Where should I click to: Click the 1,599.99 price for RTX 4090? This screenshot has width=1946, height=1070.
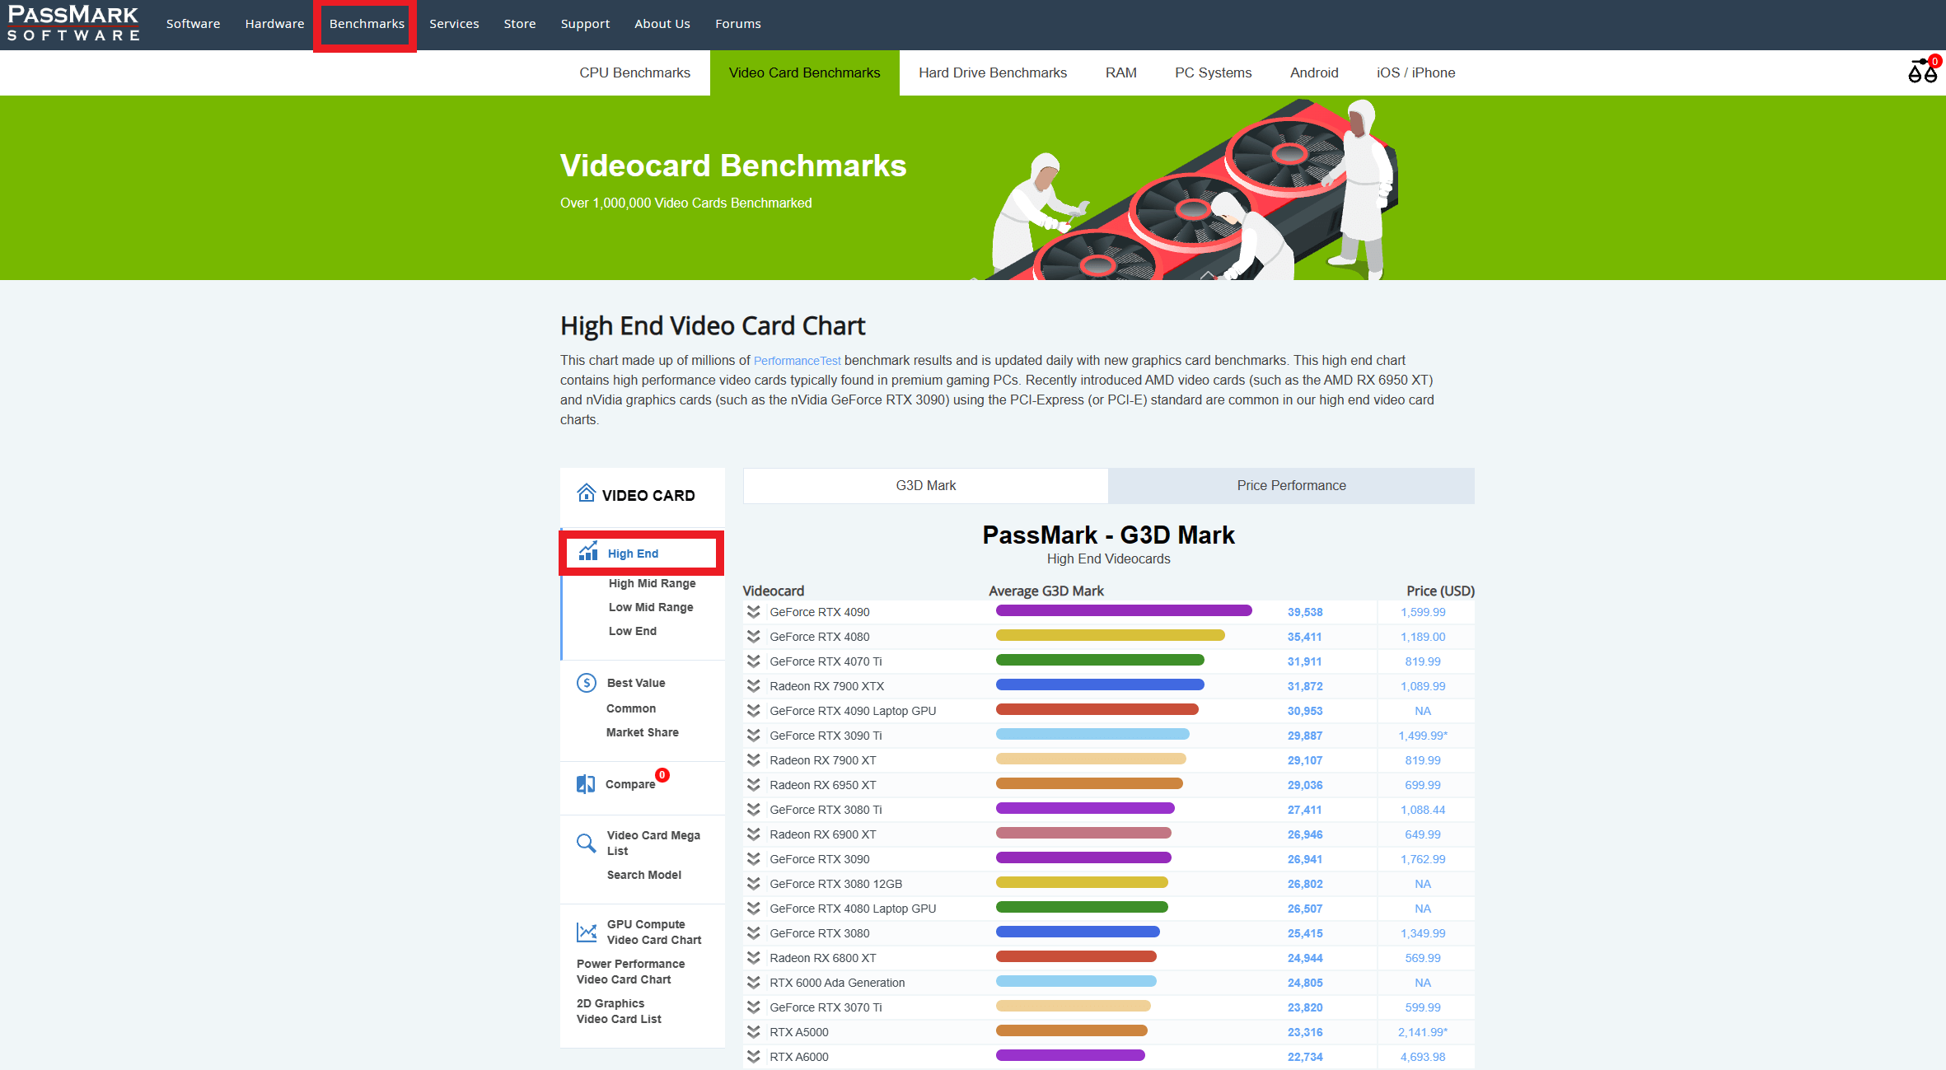[x=1422, y=612]
